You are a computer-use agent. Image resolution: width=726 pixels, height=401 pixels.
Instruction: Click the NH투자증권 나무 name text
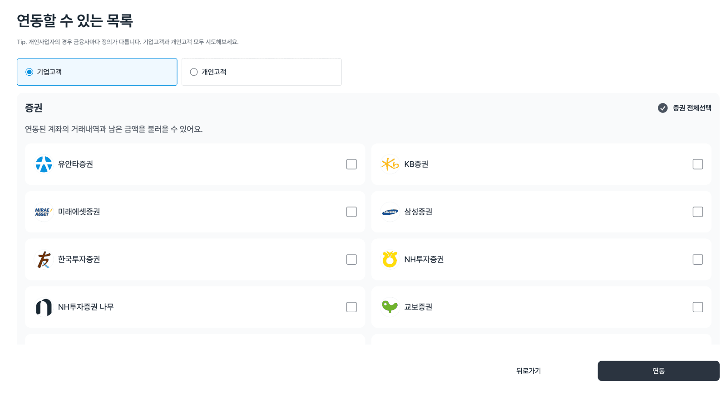pyautogui.click(x=86, y=307)
